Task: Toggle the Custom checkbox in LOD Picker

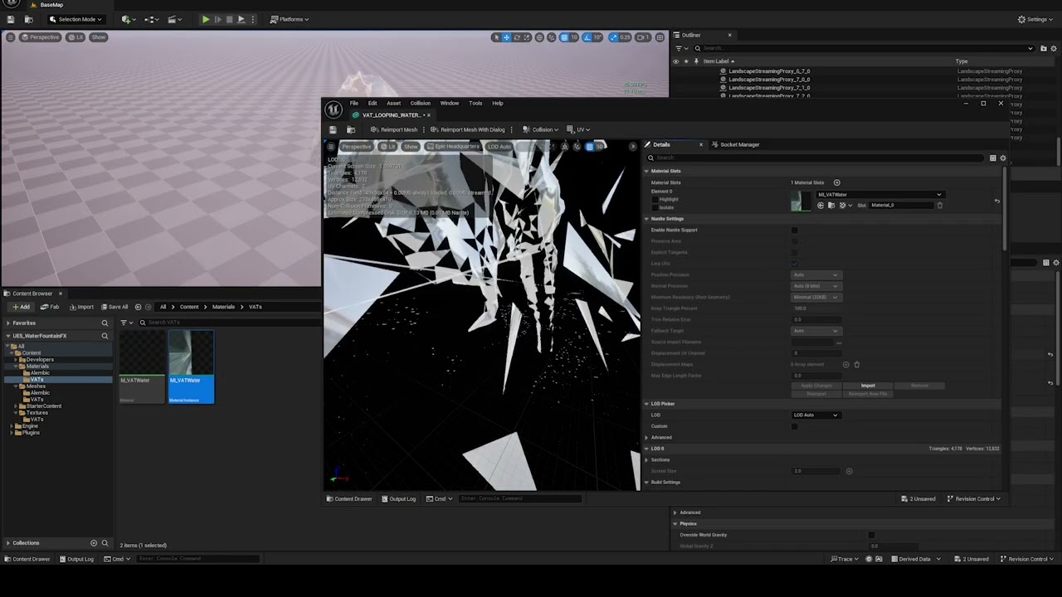Action: pos(794,426)
